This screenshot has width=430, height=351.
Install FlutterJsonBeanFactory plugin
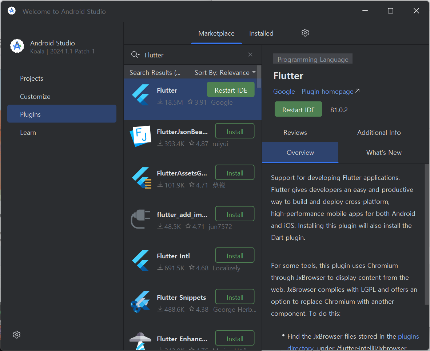(x=235, y=131)
